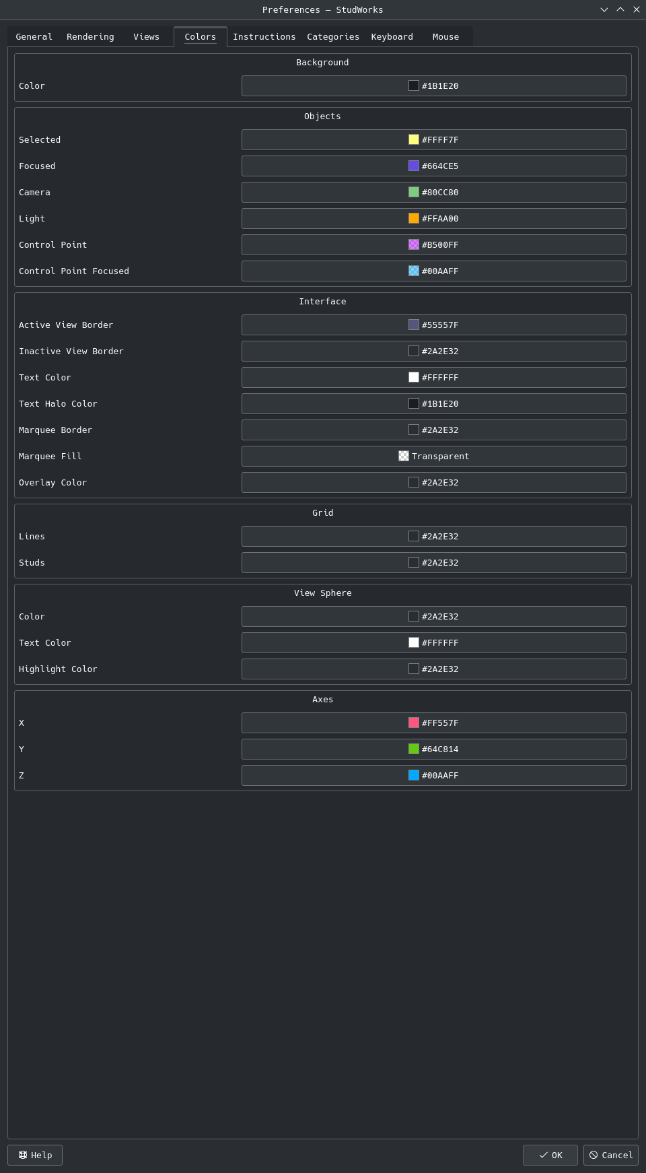Change the Grid Lines color

[x=434, y=537]
